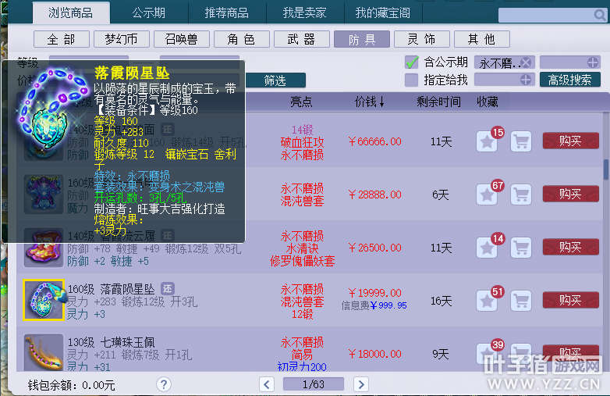Screen dimensions: 610x396
Task: Click the 140级 shoes item thumbnail
Action: coord(44,248)
